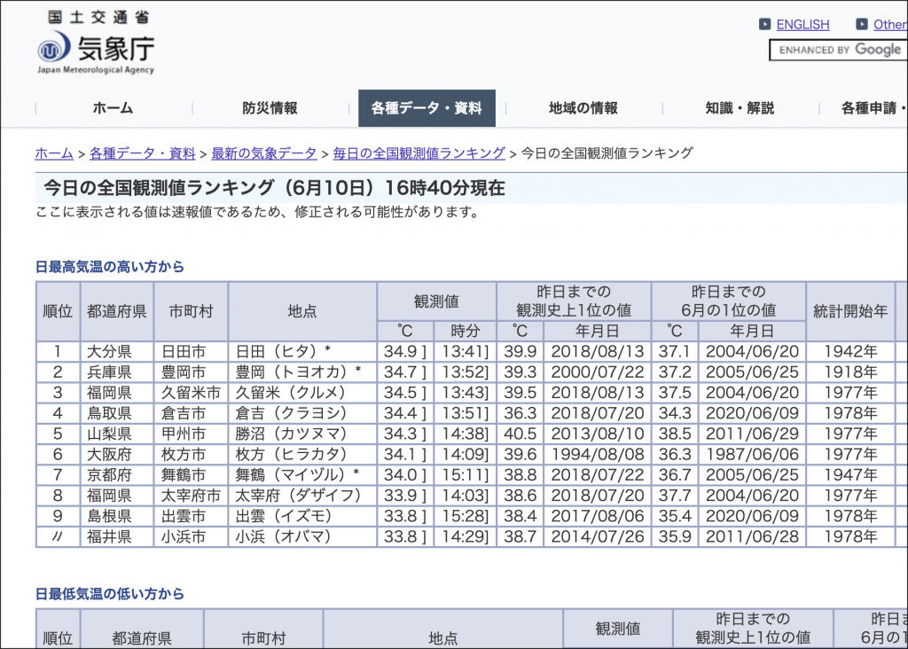Follow the 毎日の全国観測値ランキング breadcrumb link
The image size is (908, 649).
point(419,153)
